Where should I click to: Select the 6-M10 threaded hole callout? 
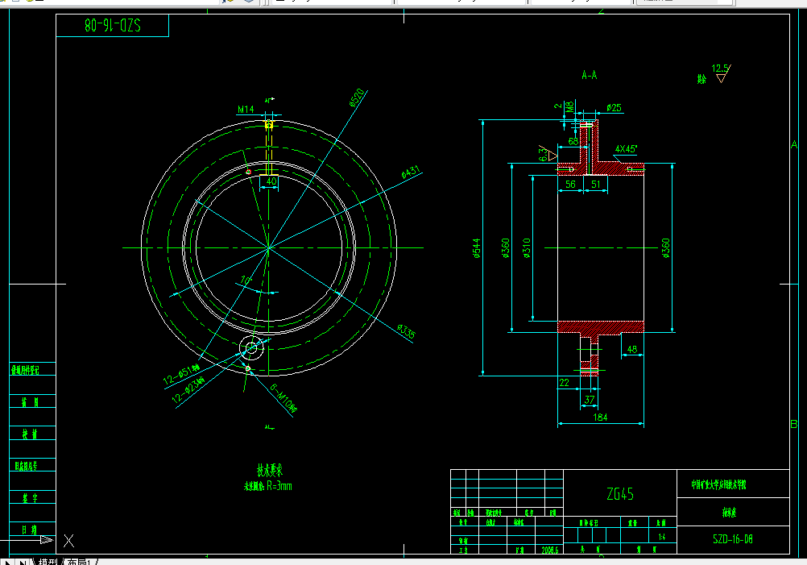[283, 398]
